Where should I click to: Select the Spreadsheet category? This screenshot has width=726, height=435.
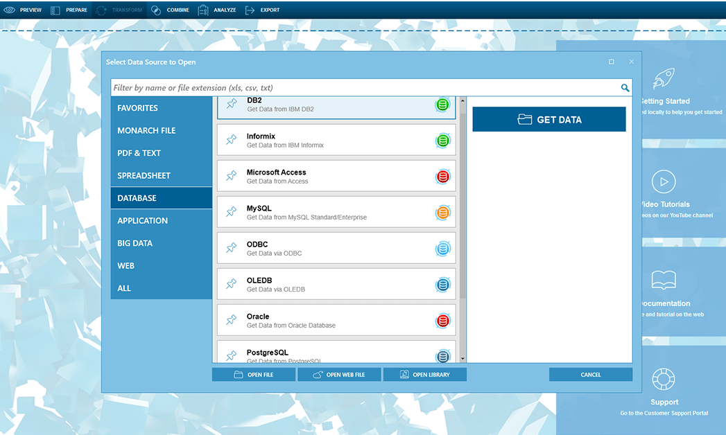point(161,176)
